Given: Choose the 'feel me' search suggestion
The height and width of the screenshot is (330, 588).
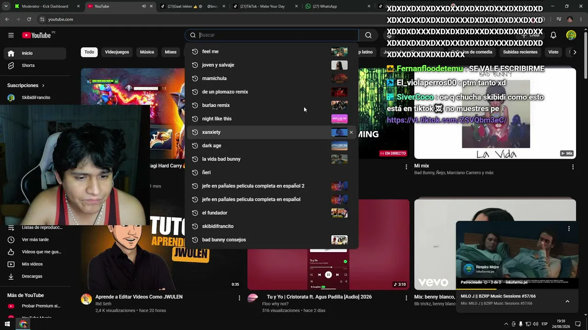Looking at the screenshot, I should click(271, 52).
